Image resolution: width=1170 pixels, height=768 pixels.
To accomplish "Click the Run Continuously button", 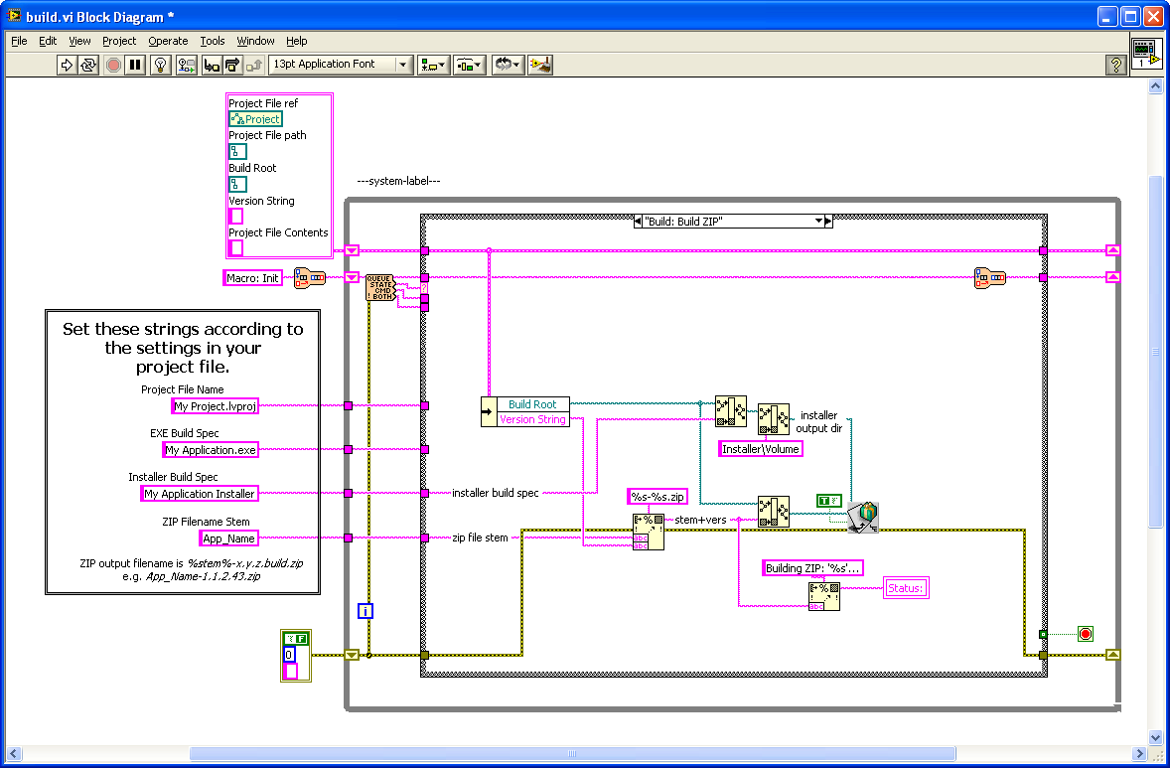I will pos(88,65).
